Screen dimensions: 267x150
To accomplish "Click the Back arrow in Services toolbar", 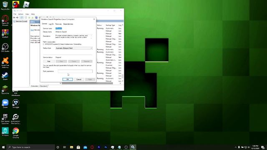I will click(14, 17).
